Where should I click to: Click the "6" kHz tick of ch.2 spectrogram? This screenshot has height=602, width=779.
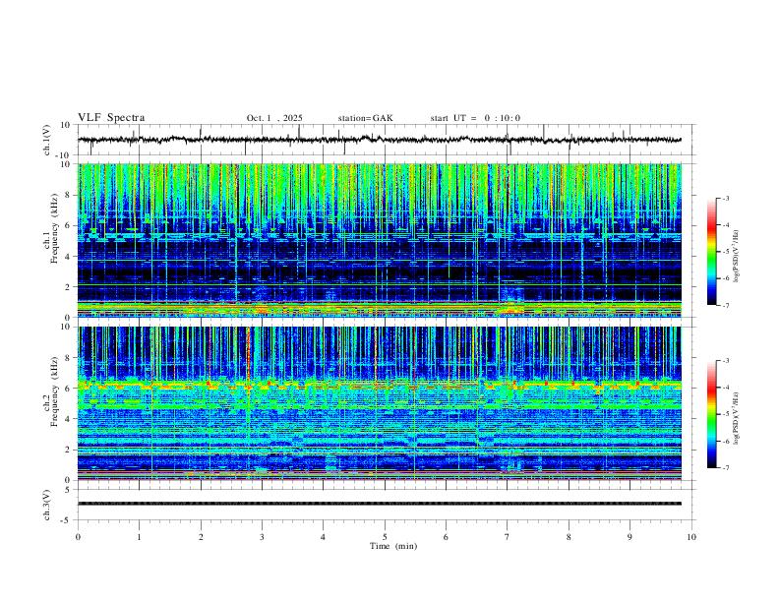click(68, 389)
